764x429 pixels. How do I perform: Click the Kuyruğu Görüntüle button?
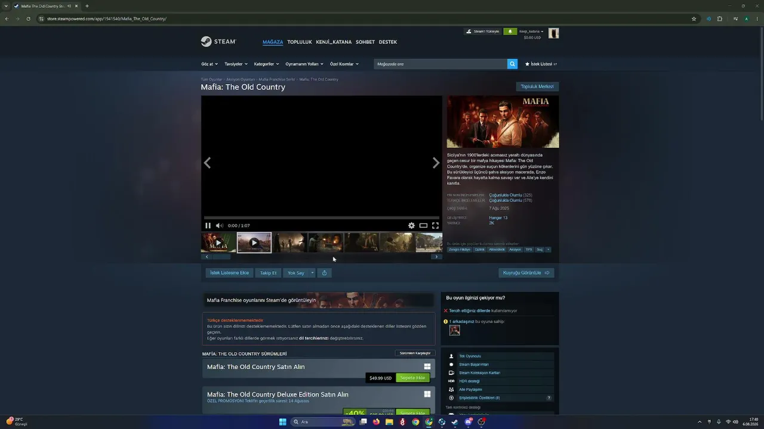pyautogui.click(x=526, y=273)
